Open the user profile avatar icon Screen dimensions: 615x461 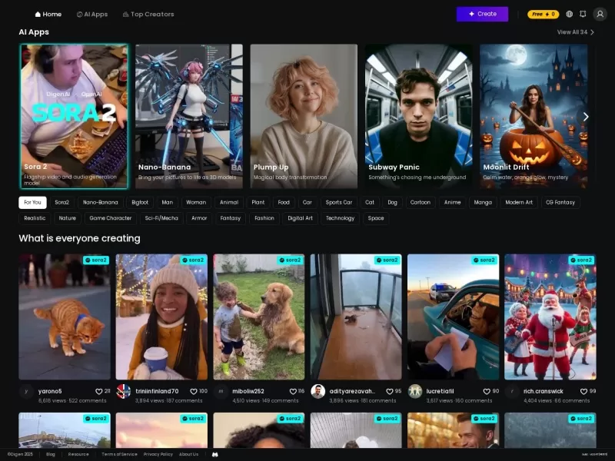[600, 14]
